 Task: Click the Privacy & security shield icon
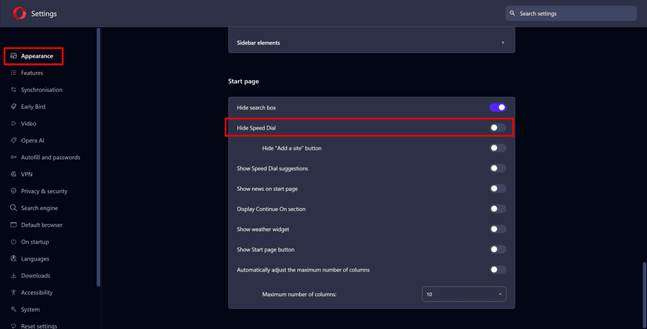pos(14,191)
